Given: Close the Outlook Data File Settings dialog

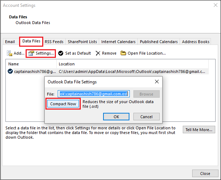Looking at the screenshot, I should [x=157, y=82].
